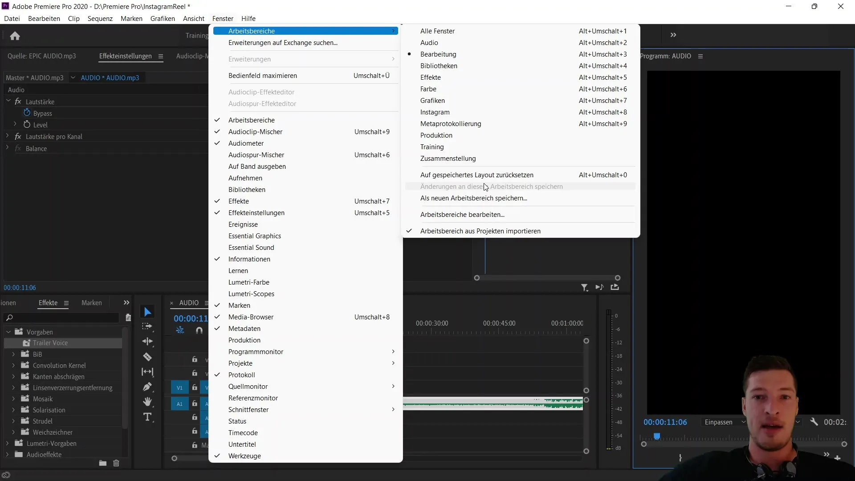The image size is (855, 481).
Task: Expand the Level parameter
Action: click(x=15, y=124)
